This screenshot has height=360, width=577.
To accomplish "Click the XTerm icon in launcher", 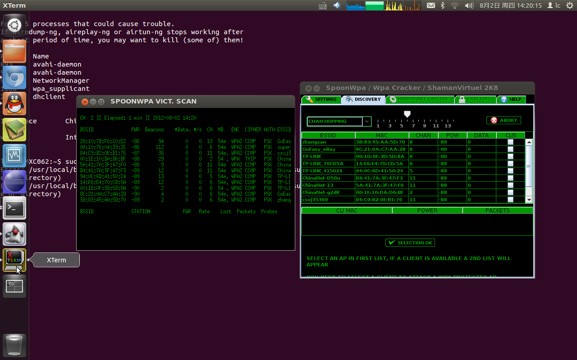I will tap(14, 260).
